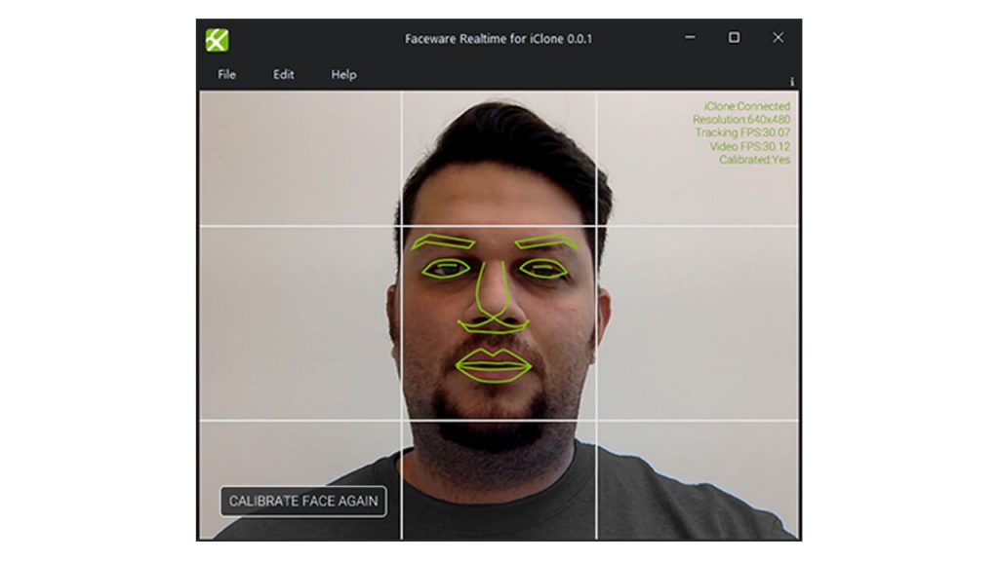Open the Edit menu
The image size is (999, 561).
point(284,74)
